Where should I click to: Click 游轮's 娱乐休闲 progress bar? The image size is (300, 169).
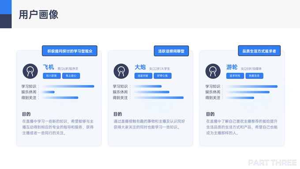247,92
